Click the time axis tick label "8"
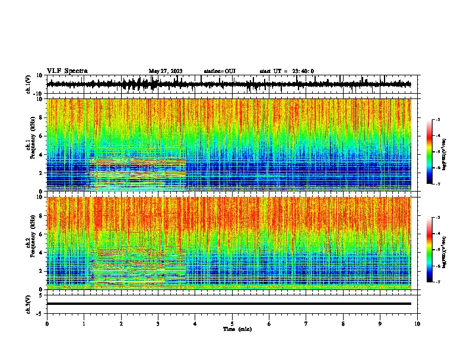 tap(343, 324)
